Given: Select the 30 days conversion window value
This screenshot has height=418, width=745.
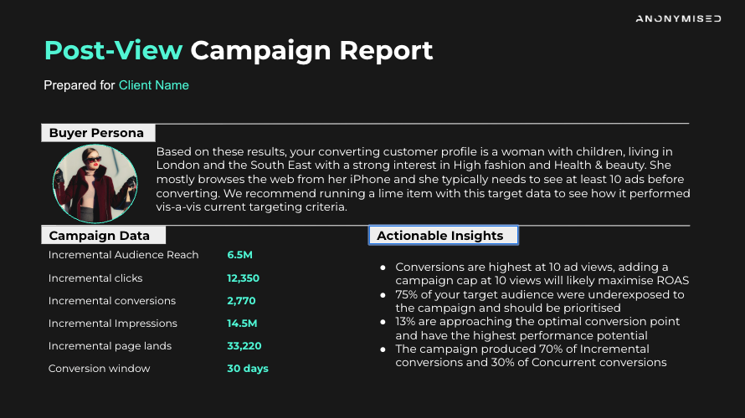Looking at the screenshot, I should (247, 368).
